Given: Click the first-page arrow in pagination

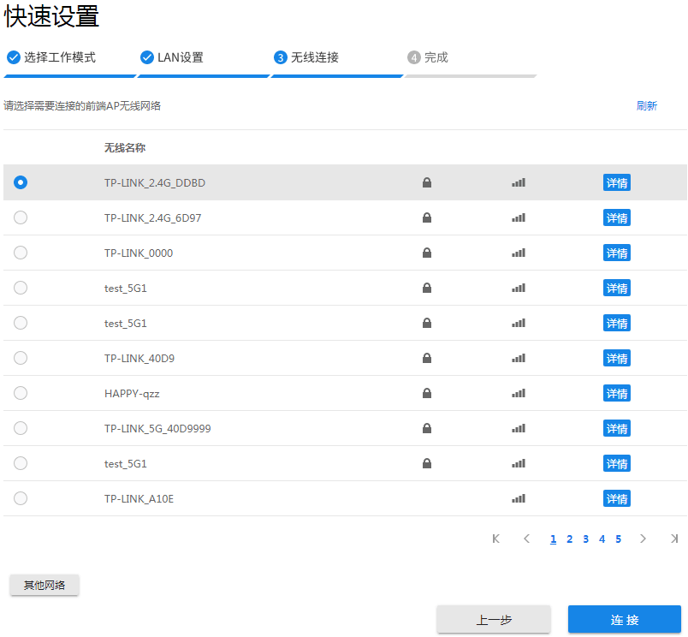Looking at the screenshot, I should click(x=495, y=539).
